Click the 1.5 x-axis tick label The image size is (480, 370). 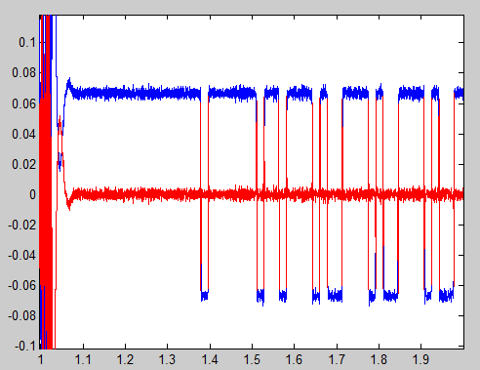tap(252, 360)
